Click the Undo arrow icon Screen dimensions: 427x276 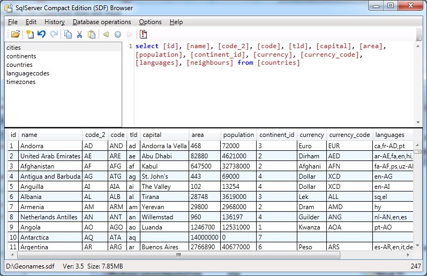coord(41,34)
